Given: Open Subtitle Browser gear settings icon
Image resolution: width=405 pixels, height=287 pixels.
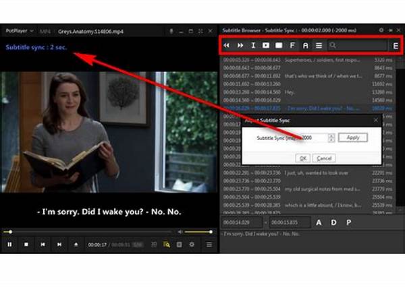Looking at the screenshot, I should pos(381,30).
